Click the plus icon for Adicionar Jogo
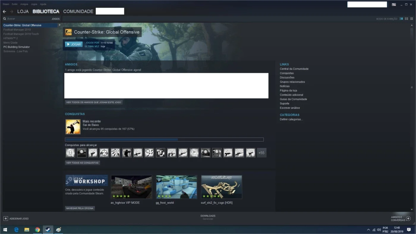Viewport: 416px width, 234px height. pyautogui.click(x=6, y=219)
